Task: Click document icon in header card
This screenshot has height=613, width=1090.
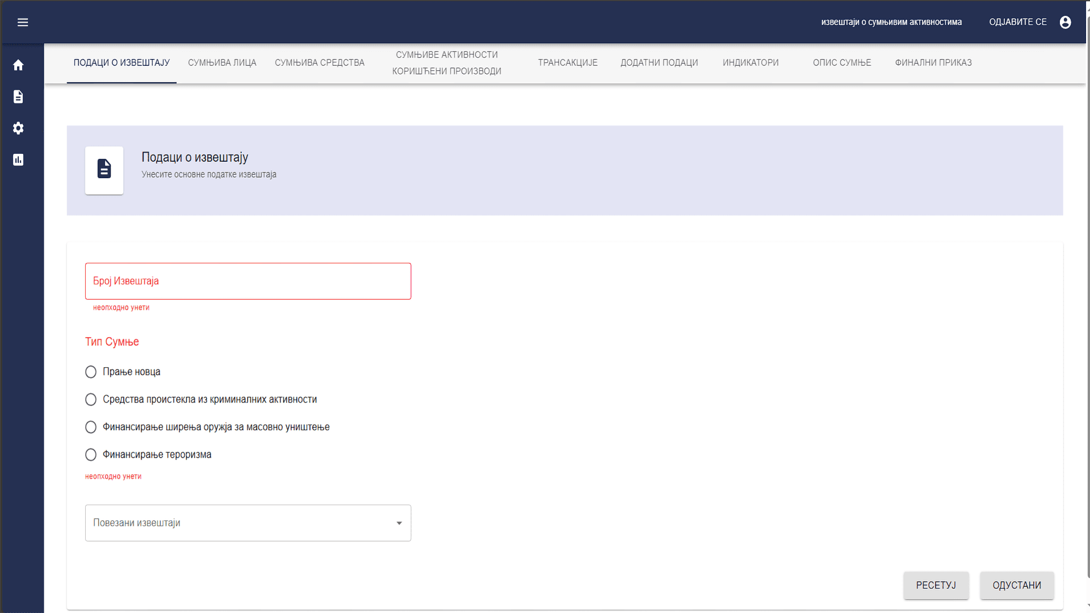Action: click(104, 170)
